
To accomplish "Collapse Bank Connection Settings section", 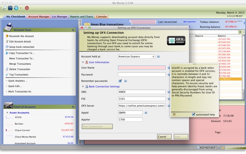I will click(83, 87).
